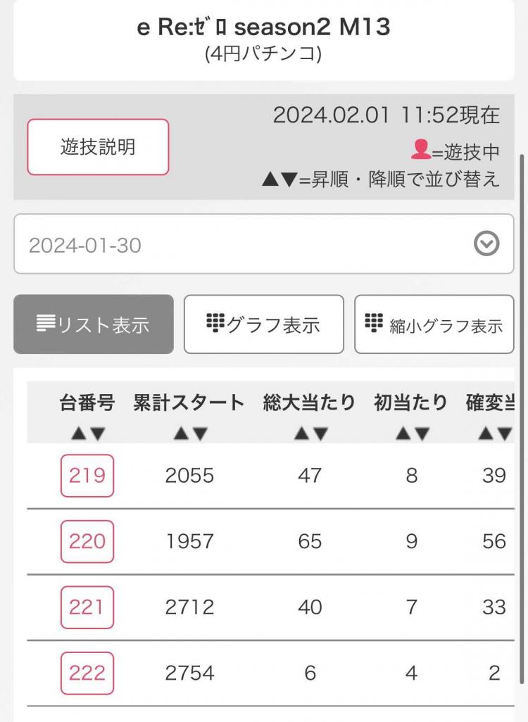This screenshot has width=528, height=722.
Task: Switch to リスト表示 list view
Action: [x=94, y=324]
